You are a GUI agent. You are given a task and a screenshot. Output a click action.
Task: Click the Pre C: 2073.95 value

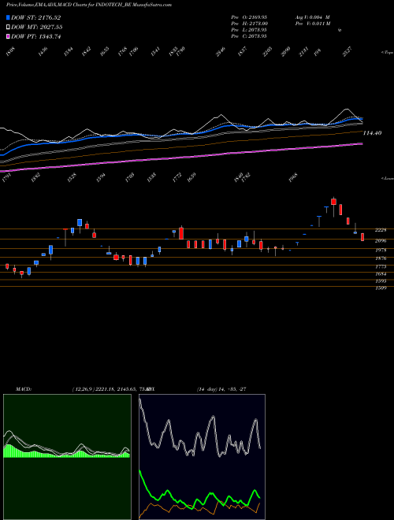pyautogui.click(x=249, y=36)
